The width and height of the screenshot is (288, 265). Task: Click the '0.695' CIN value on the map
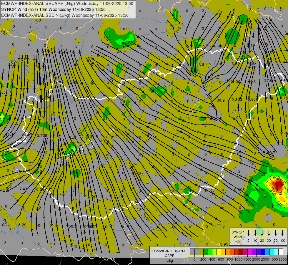tap(239, 190)
